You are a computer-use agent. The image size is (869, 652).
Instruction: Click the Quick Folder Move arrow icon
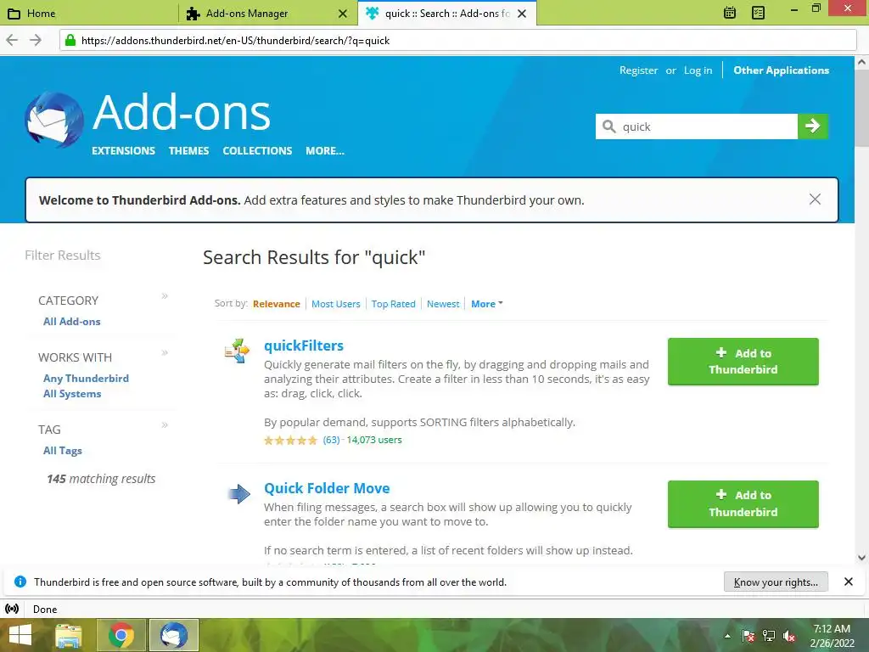(x=238, y=493)
